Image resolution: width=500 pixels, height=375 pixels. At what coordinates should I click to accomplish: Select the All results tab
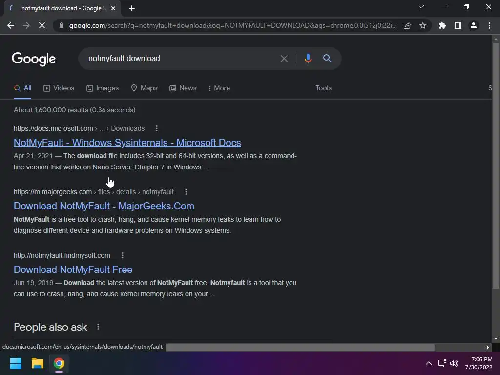(22, 88)
